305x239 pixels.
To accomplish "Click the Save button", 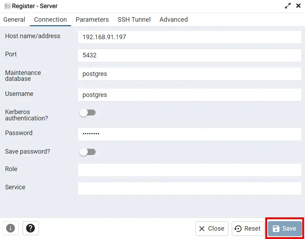I will click(285, 229).
